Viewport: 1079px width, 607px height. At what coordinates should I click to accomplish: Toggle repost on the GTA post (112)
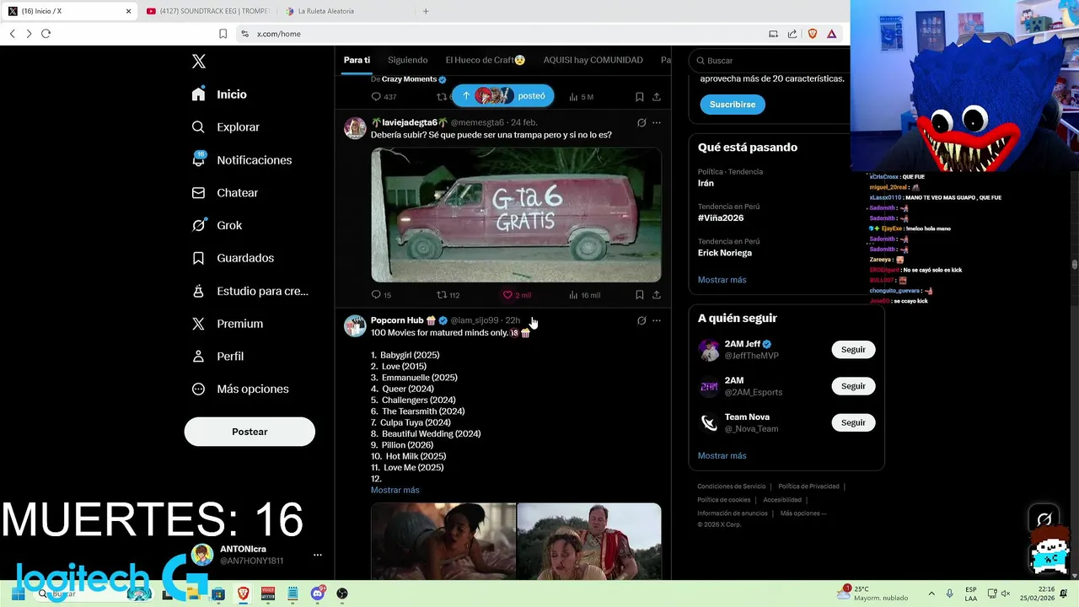pyautogui.click(x=448, y=295)
